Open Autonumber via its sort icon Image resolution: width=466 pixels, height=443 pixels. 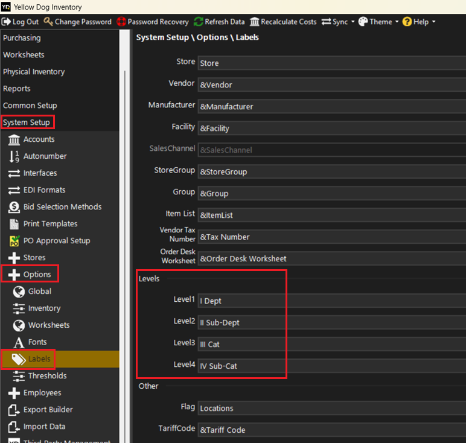(14, 156)
